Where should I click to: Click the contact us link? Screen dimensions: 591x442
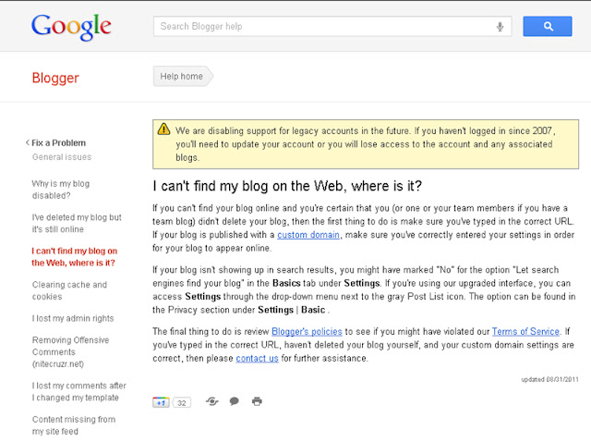point(257,358)
